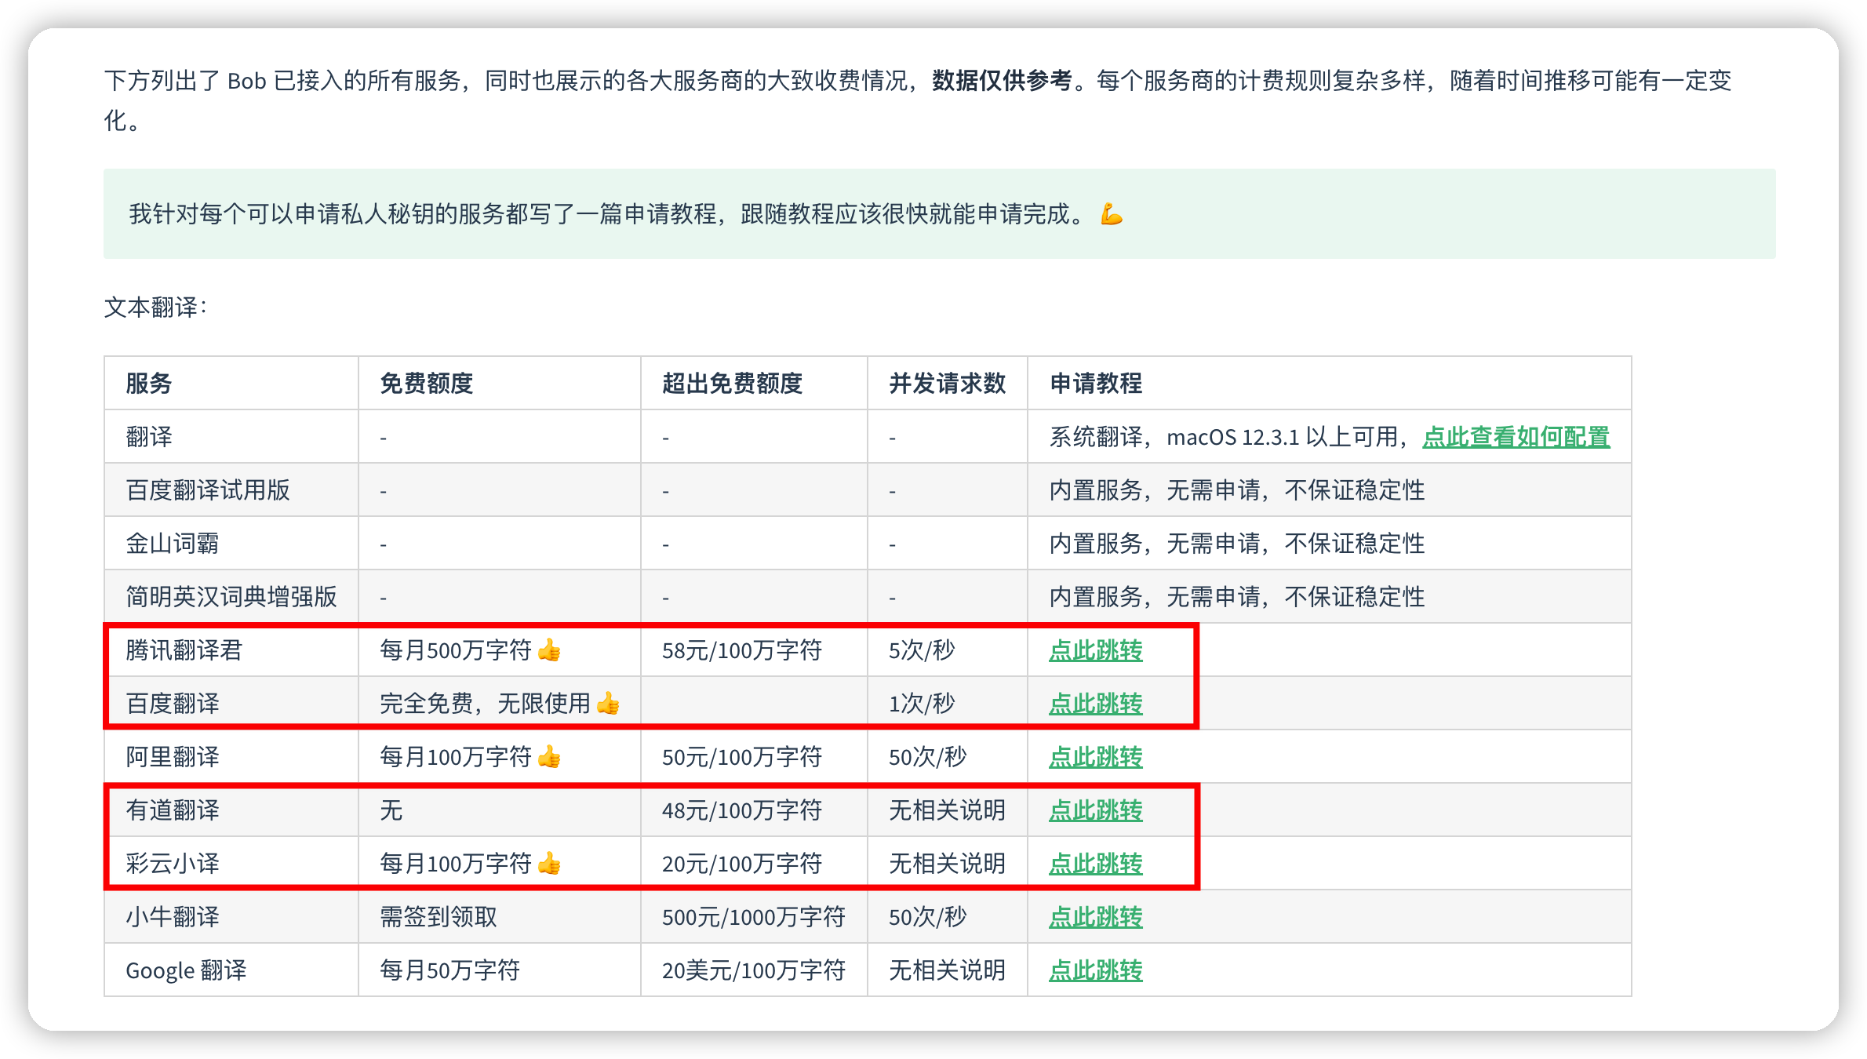Click the 简明英汉词典增强版 service cell
Image resolution: width=1867 pixels, height=1059 pixels.
[x=231, y=597]
